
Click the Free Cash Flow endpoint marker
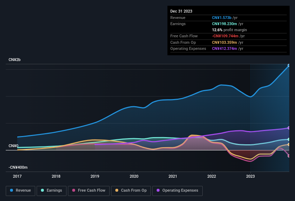pos(289,156)
